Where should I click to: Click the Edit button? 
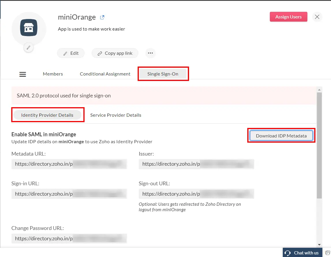click(71, 53)
